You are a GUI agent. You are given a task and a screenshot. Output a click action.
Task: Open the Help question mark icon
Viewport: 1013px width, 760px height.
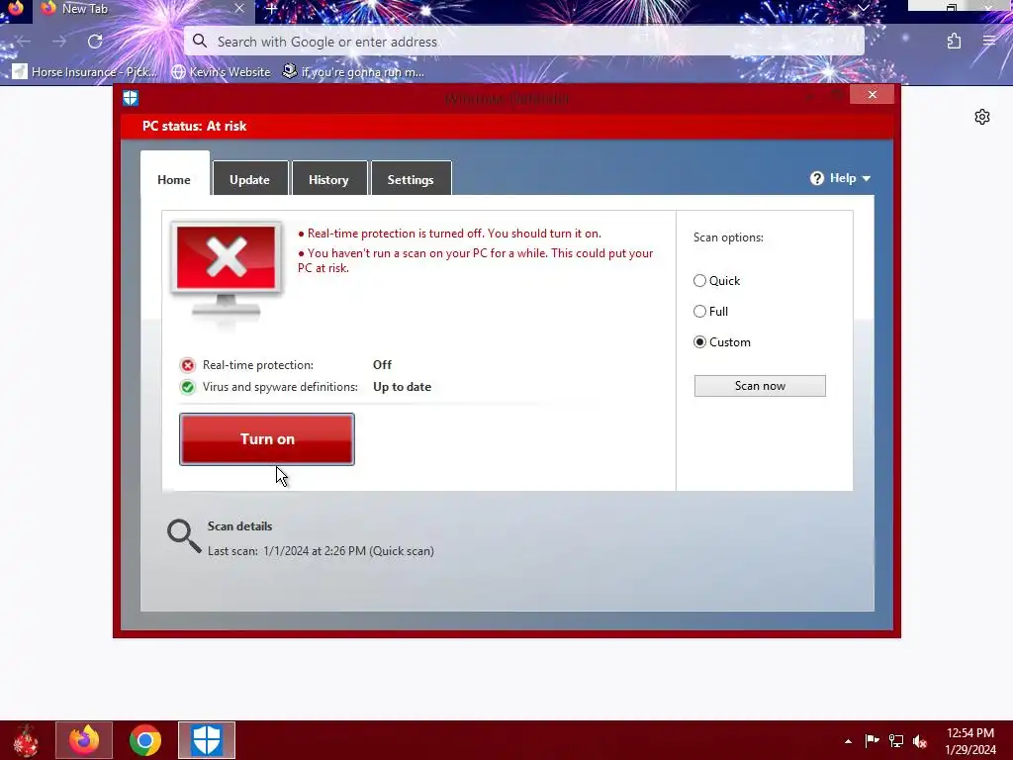click(x=816, y=178)
